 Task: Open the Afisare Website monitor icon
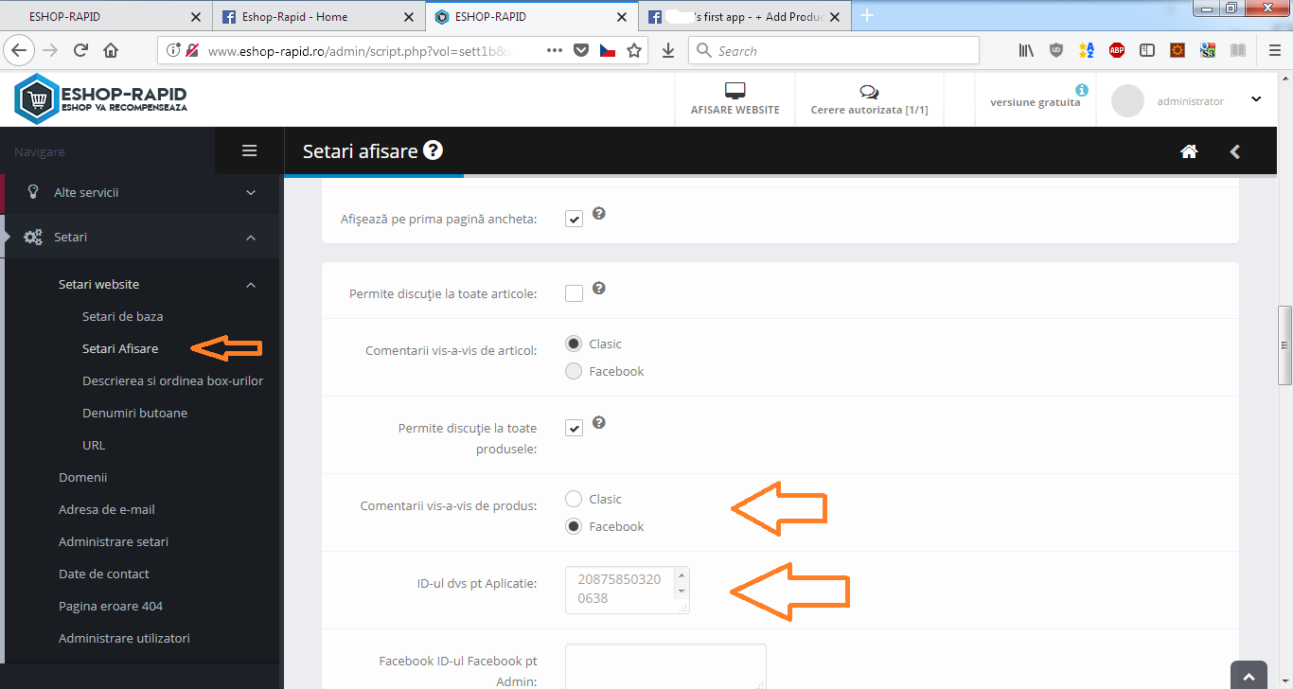[x=735, y=91]
